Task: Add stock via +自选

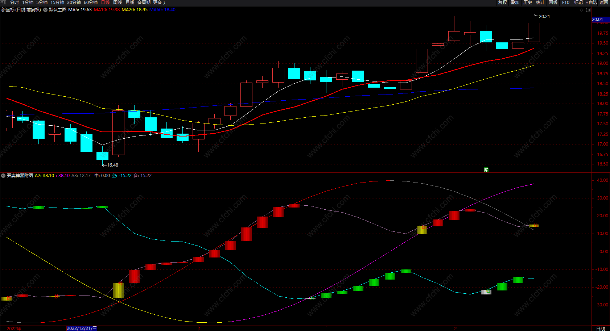Action: coord(592,3)
